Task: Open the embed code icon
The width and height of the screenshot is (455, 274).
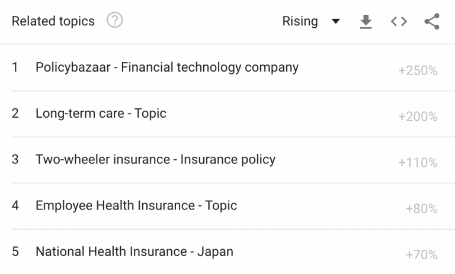Action: point(399,21)
